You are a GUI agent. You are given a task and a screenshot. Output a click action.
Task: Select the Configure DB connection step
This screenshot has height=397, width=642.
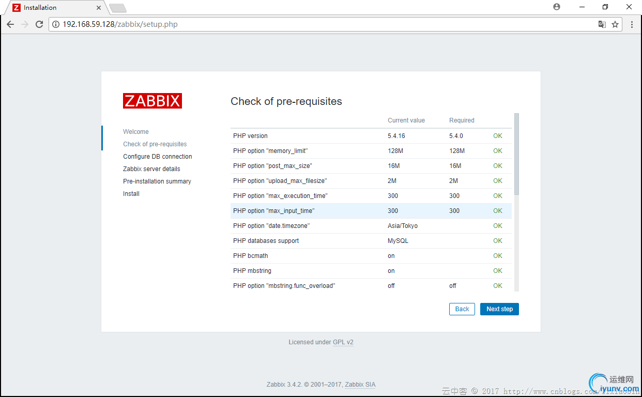[x=158, y=157]
